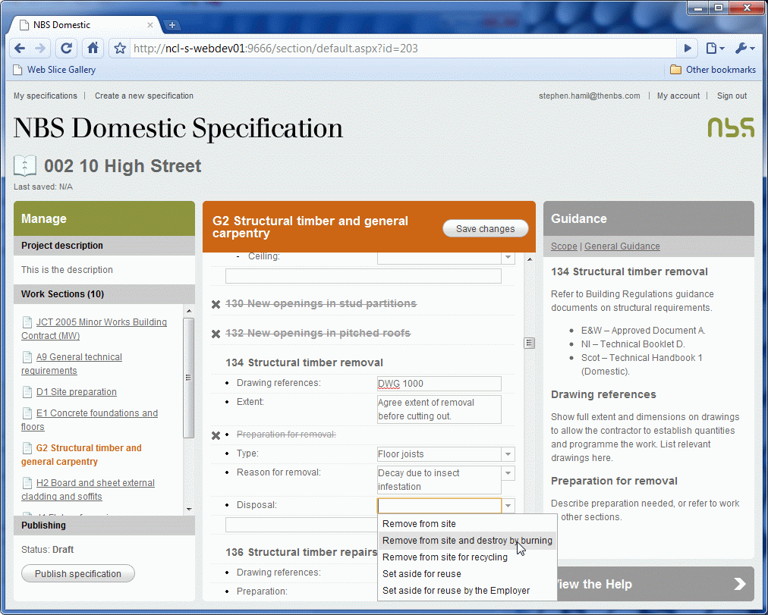Click the Work Sections (10) header

104,294
